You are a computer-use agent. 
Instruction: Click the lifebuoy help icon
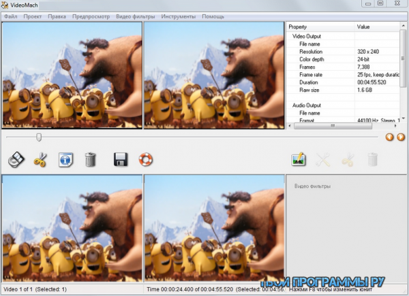pos(146,159)
